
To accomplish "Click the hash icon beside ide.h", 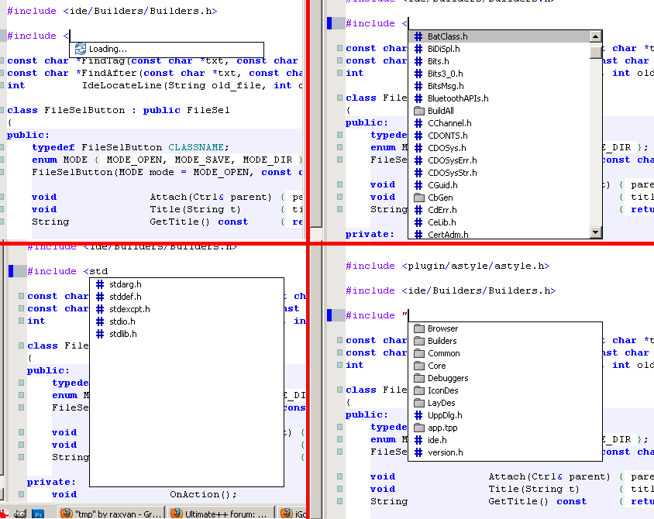I will pos(418,440).
